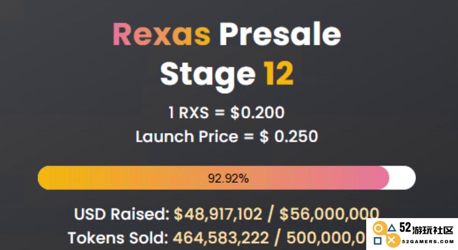Click the $48,917,102 raised amount
The height and width of the screenshot is (250, 458).
(218, 214)
